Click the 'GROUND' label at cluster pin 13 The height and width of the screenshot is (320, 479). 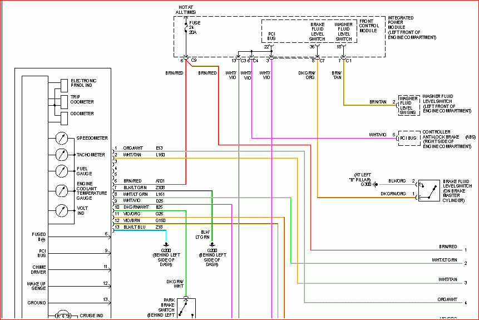[x=37, y=303]
